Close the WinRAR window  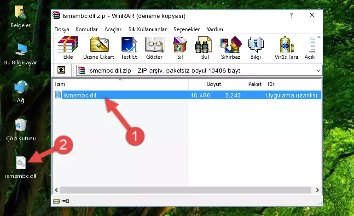(x=312, y=15)
